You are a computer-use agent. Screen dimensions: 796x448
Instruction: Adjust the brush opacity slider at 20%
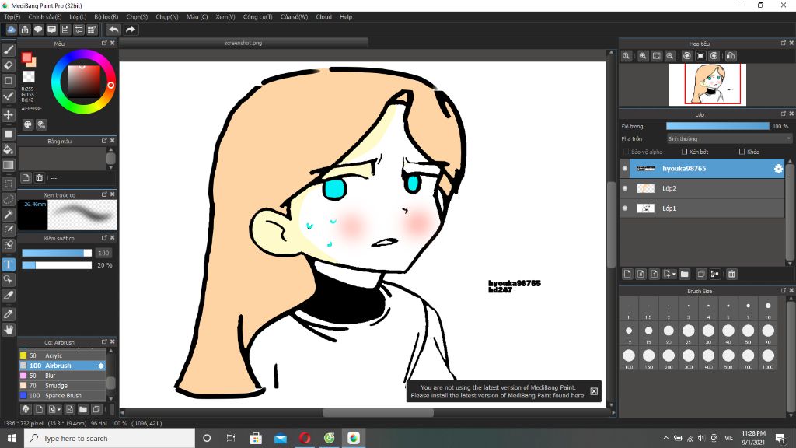tap(57, 265)
